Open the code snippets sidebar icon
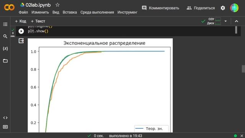The width and height of the screenshot is (245, 138). (5, 118)
